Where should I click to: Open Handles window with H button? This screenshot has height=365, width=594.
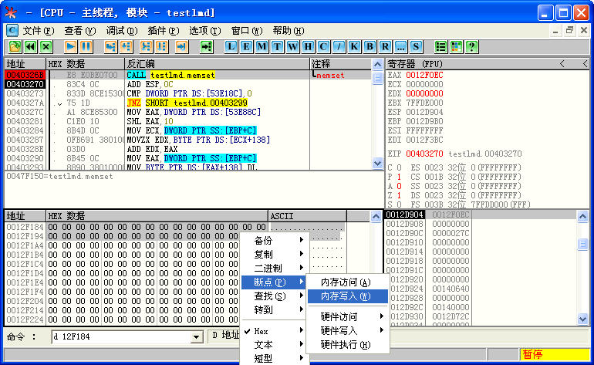[309, 46]
